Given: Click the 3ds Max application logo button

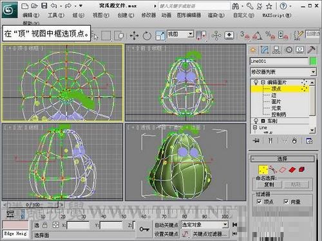Looking at the screenshot, I should (10, 10).
